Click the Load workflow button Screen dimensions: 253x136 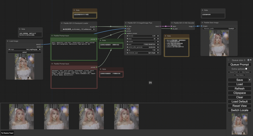(x=240, y=84)
